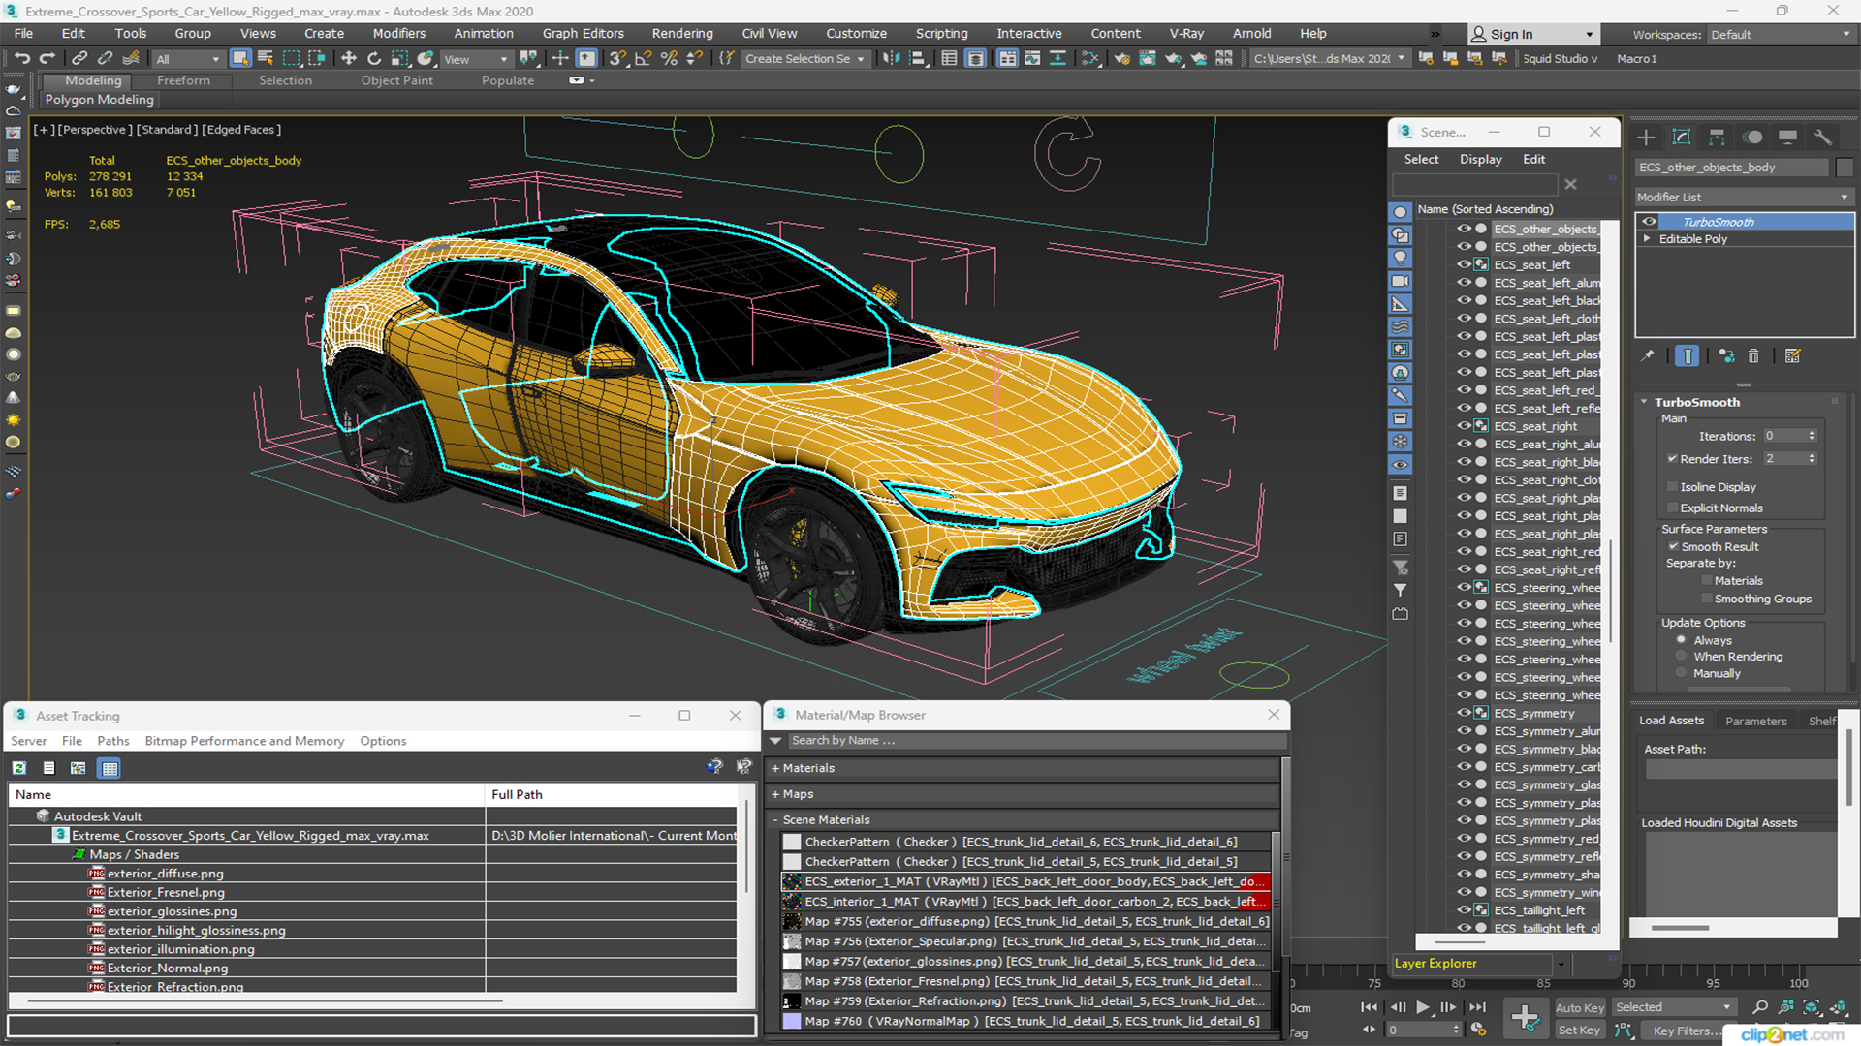Toggle the TurboSmooth modifier eye icon
This screenshot has width=1861, height=1046.
(x=1649, y=222)
